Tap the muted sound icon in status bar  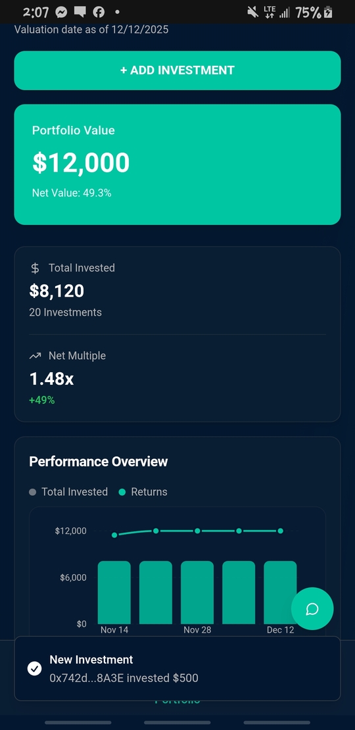click(x=252, y=12)
